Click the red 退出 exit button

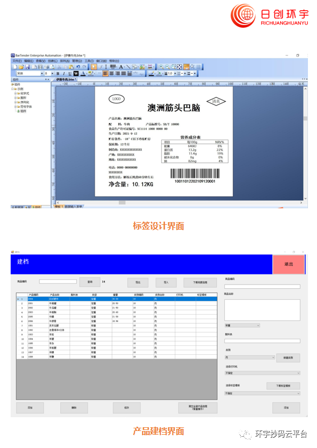click(288, 264)
